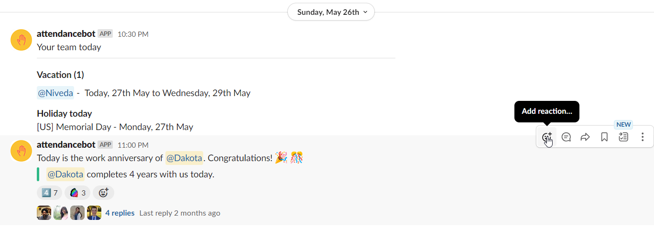The height and width of the screenshot is (229, 654).
Task: Toggle the "4" emoji reaction with 7 votes
Action: click(49, 193)
